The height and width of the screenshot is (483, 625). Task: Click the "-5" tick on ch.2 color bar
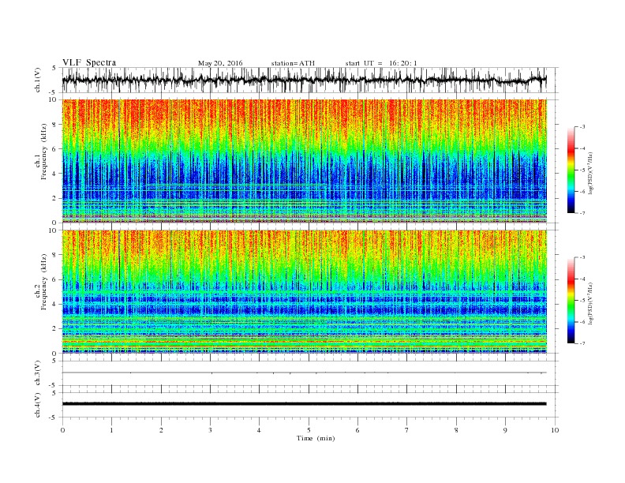(x=582, y=301)
